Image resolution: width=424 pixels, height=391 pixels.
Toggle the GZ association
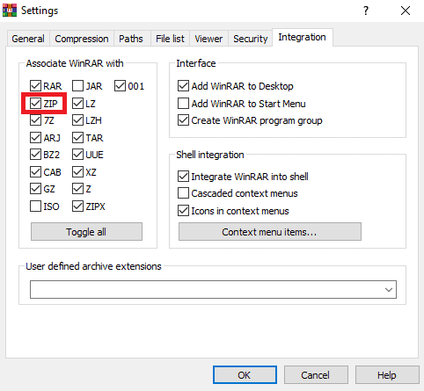click(x=35, y=189)
